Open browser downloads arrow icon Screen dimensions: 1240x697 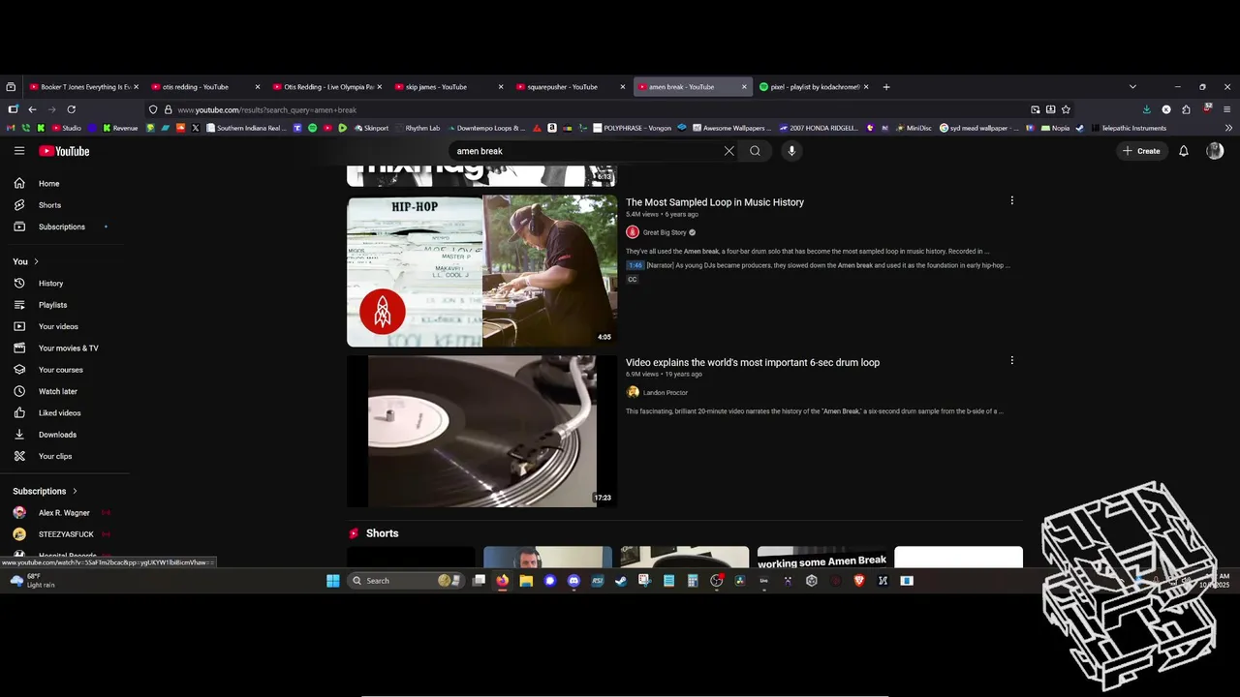[1147, 109]
